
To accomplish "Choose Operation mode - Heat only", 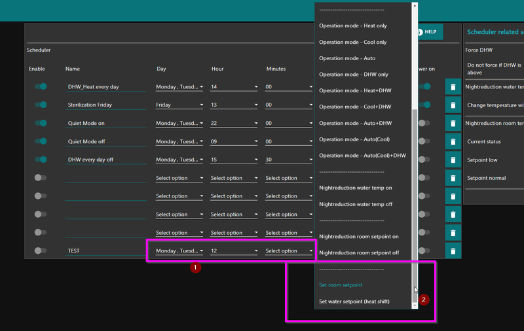I will coord(353,26).
